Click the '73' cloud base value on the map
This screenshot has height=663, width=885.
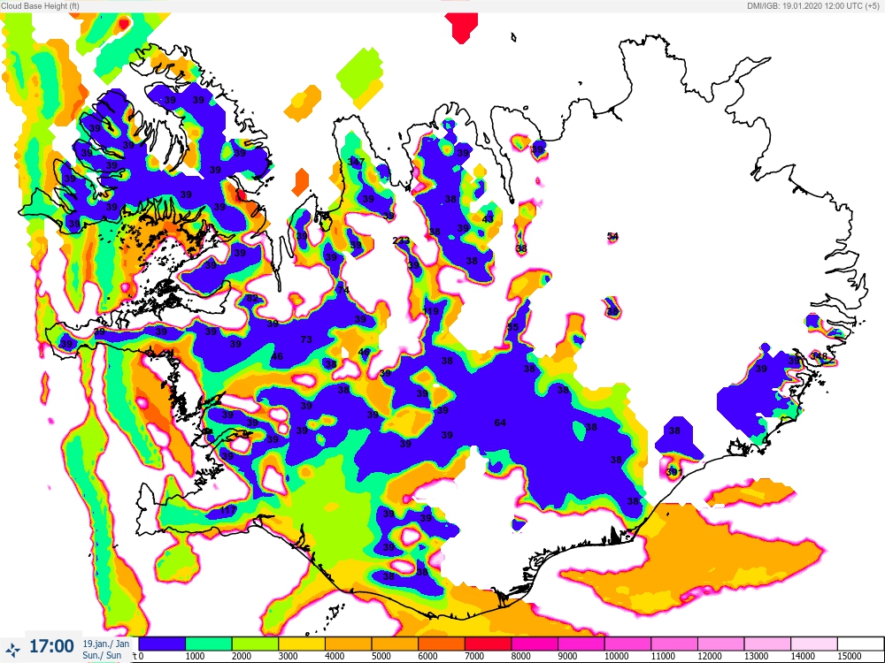[x=306, y=339]
